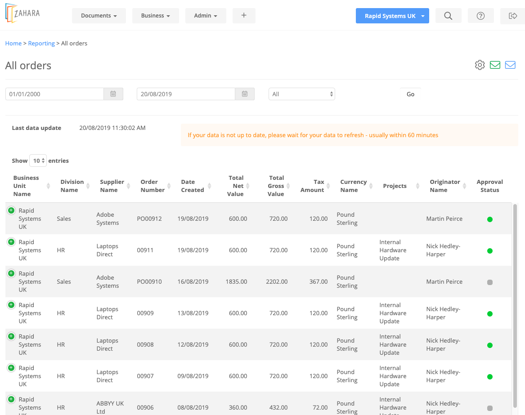Open calendar picker for start date
Screen dimensions: 525x415
(x=113, y=94)
